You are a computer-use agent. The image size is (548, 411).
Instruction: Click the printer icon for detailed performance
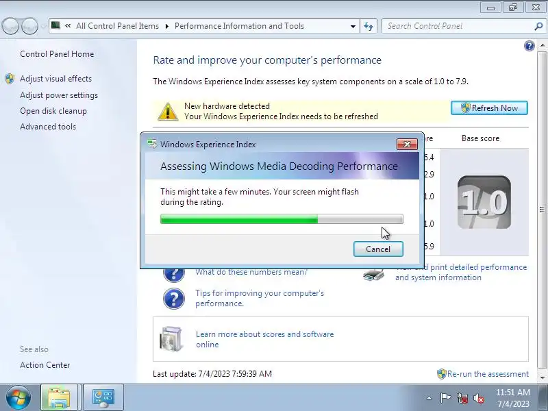click(373, 275)
